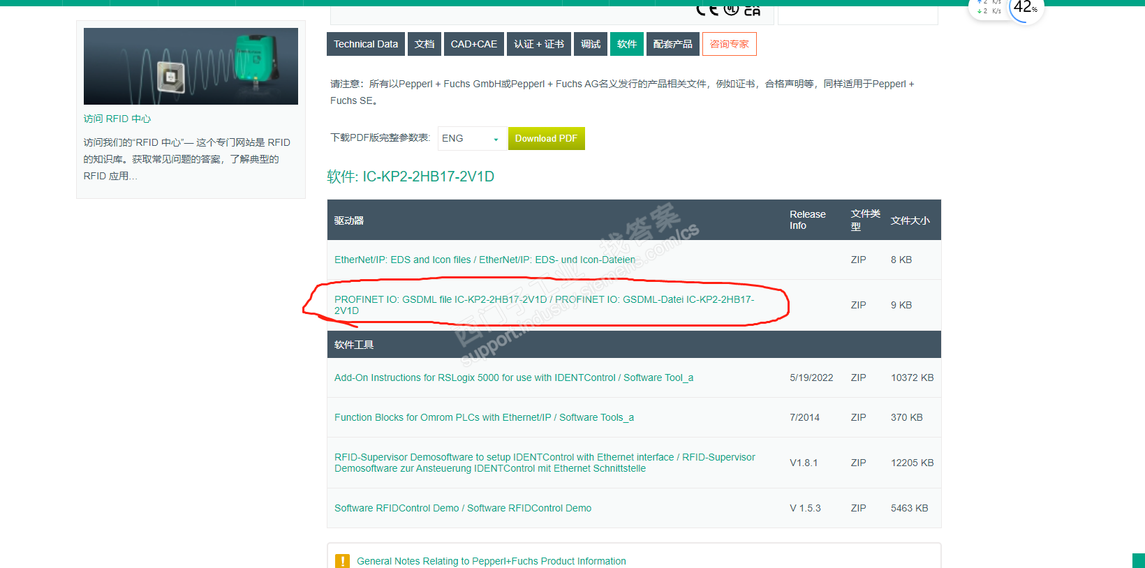Switch to the 文档 tab

click(x=424, y=44)
